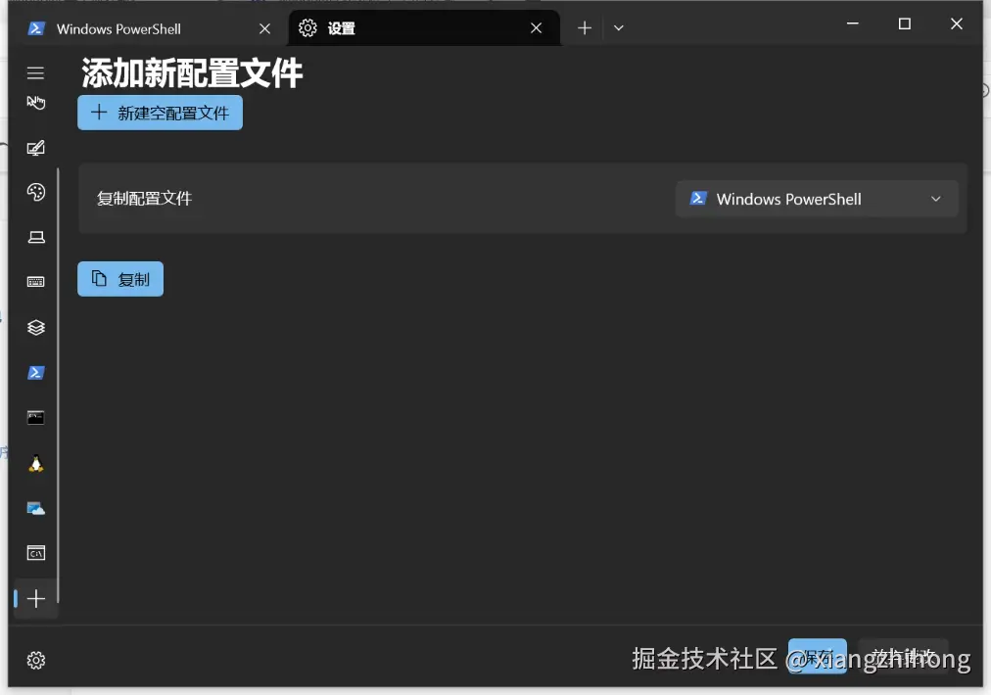Select Add new profile plus icon

pos(36,599)
